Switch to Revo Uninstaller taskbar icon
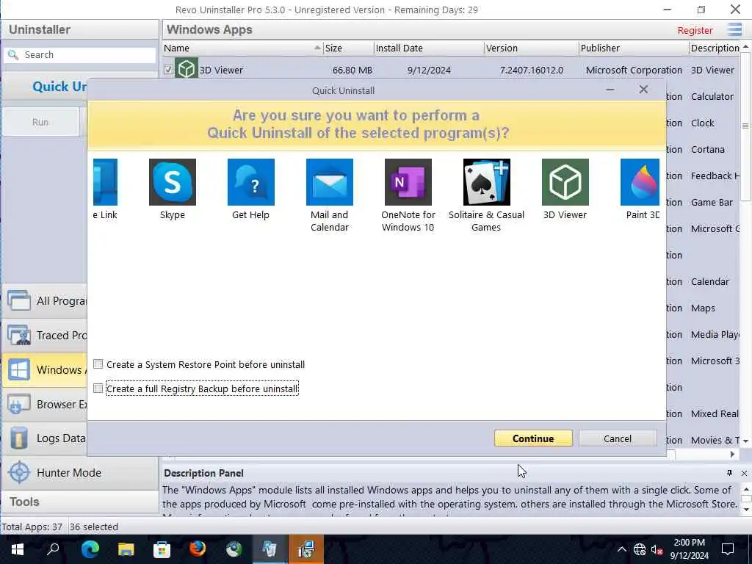Screen dimensions: 752x564 click(270, 549)
